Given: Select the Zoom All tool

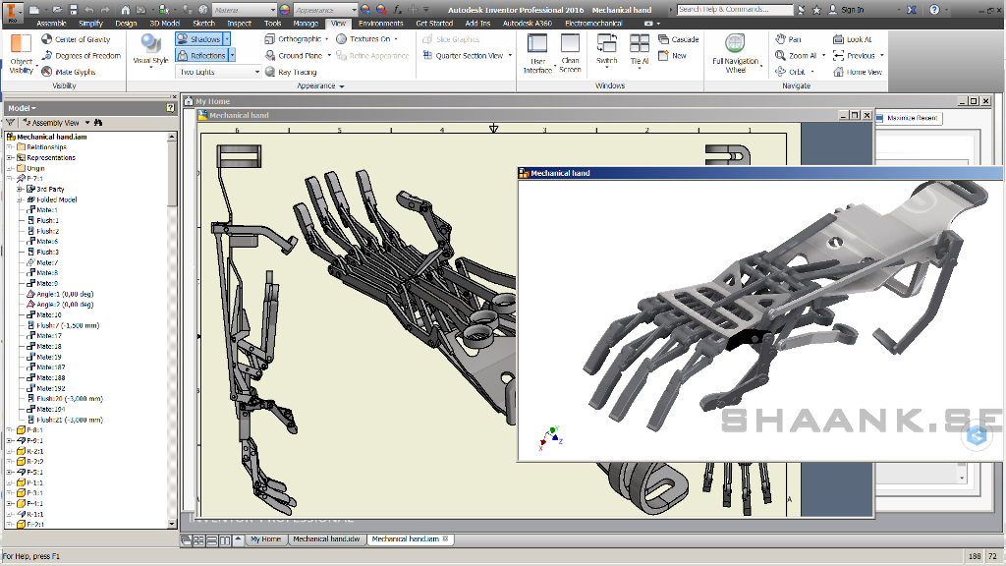Looking at the screenshot, I should point(796,56).
